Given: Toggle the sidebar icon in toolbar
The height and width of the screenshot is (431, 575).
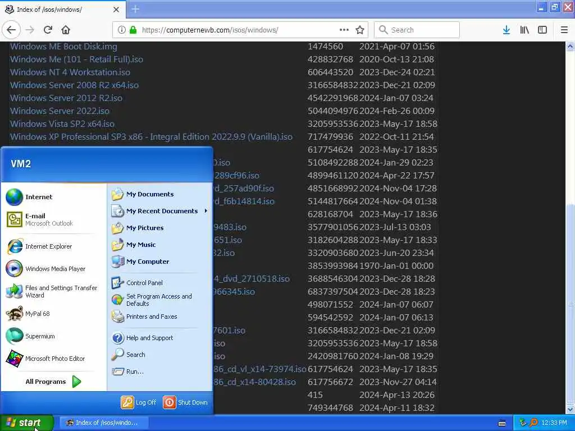Looking at the screenshot, I should pos(542,30).
